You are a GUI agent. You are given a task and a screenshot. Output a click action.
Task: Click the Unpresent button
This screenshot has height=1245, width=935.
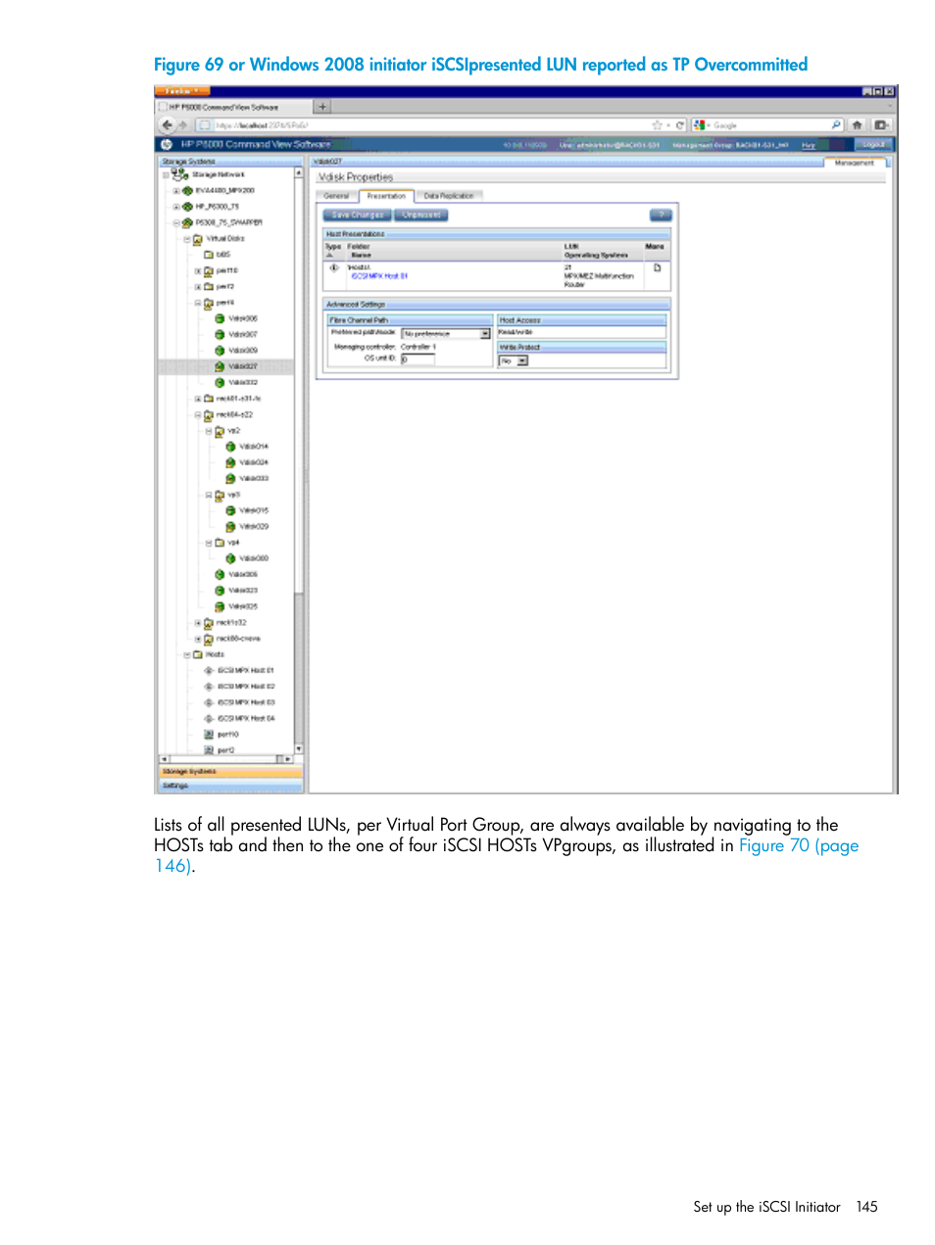[421, 215]
